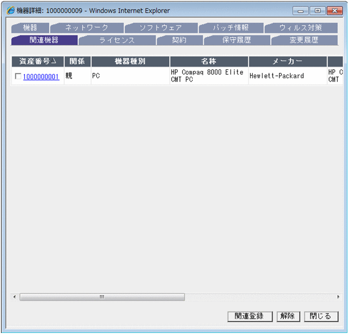Open the 機器 tab

pos(30,28)
